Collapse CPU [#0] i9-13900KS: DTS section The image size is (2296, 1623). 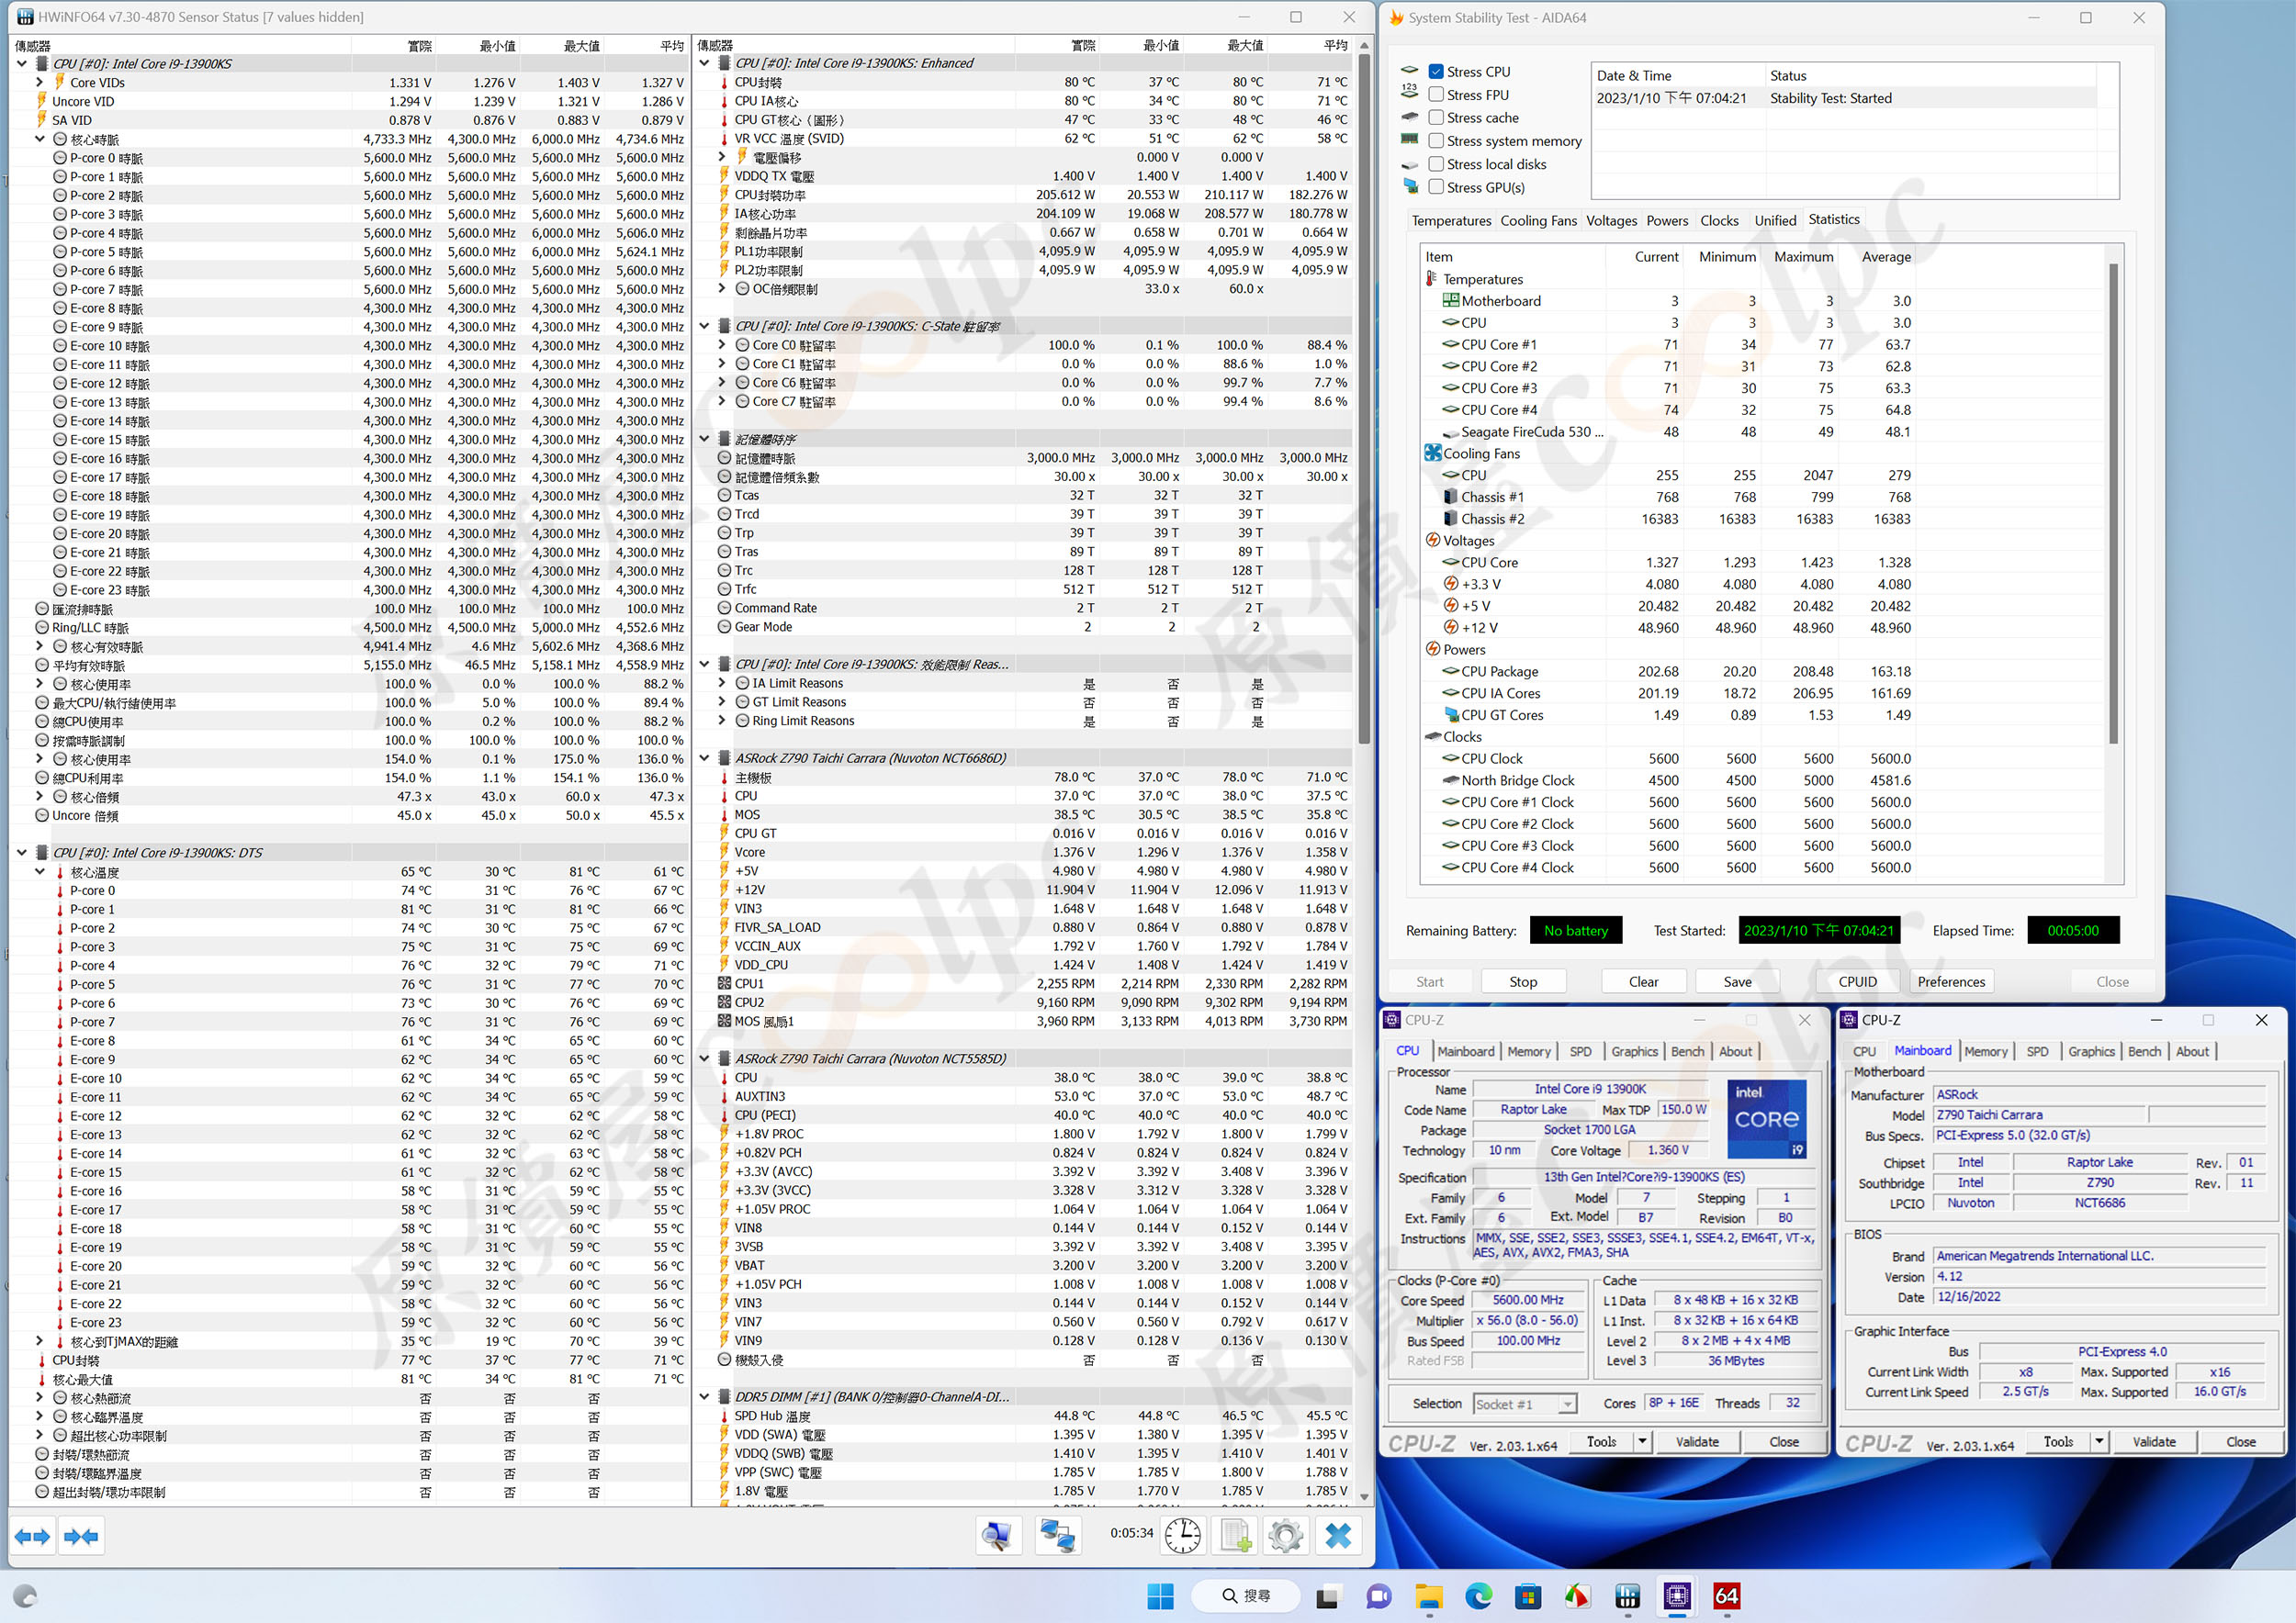22,854
